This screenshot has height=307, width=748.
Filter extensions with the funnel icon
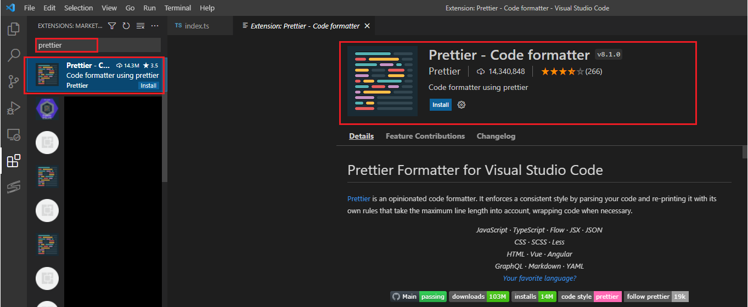[112, 26]
